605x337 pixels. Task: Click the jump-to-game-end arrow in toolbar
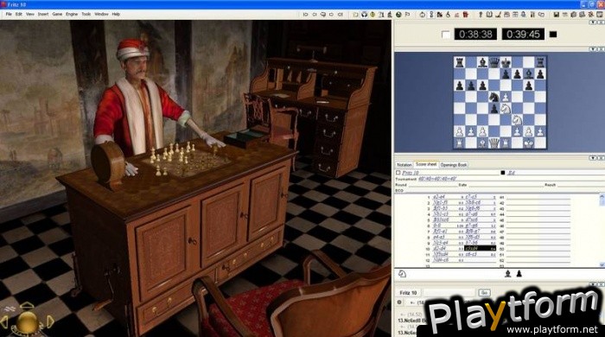tap(340, 15)
